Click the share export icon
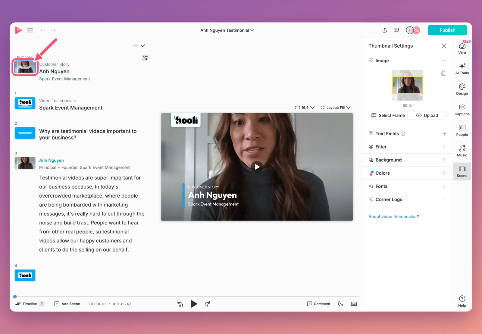The height and width of the screenshot is (334, 482). pos(385,30)
